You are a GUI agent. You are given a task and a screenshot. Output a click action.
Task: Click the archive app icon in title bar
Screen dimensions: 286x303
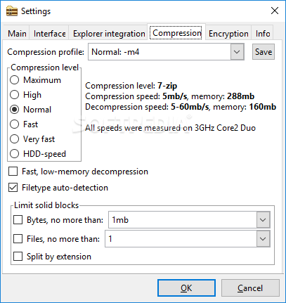(x=12, y=11)
